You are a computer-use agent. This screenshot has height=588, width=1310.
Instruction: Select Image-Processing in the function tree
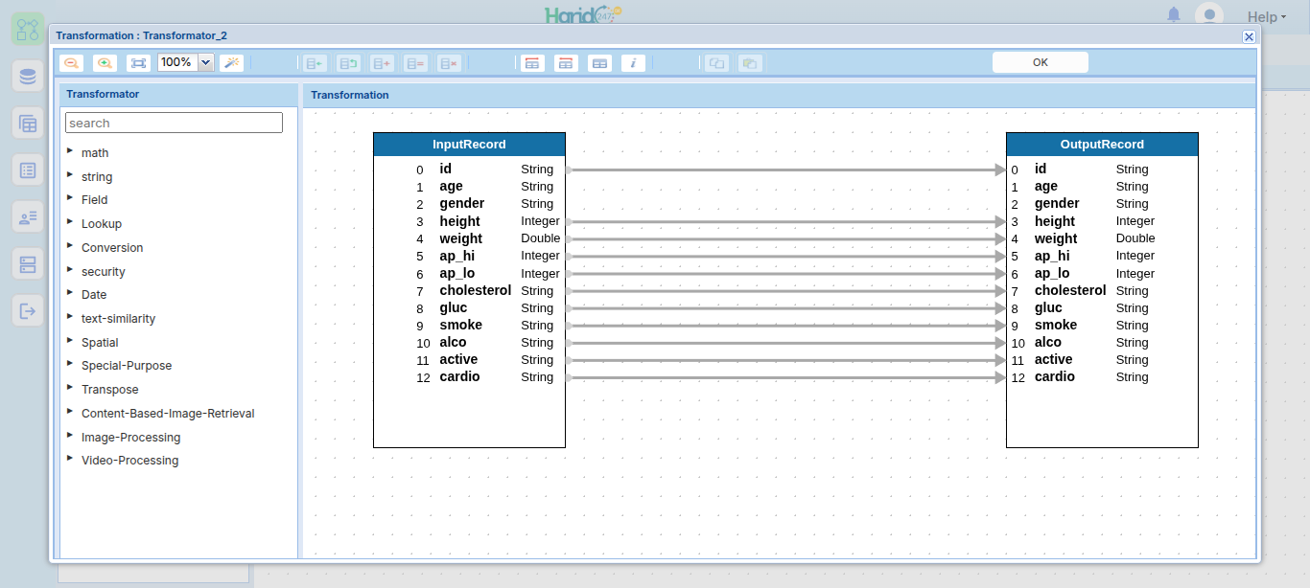(x=130, y=438)
